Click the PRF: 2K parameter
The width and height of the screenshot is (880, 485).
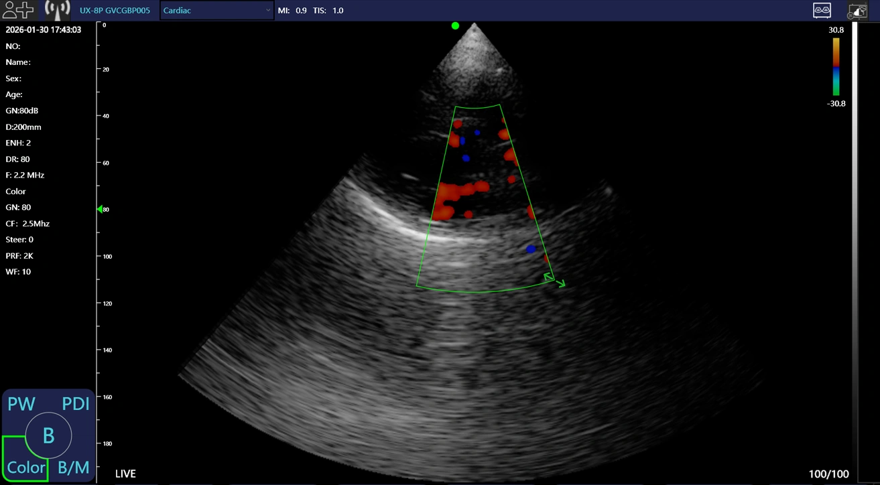click(x=19, y=256)
